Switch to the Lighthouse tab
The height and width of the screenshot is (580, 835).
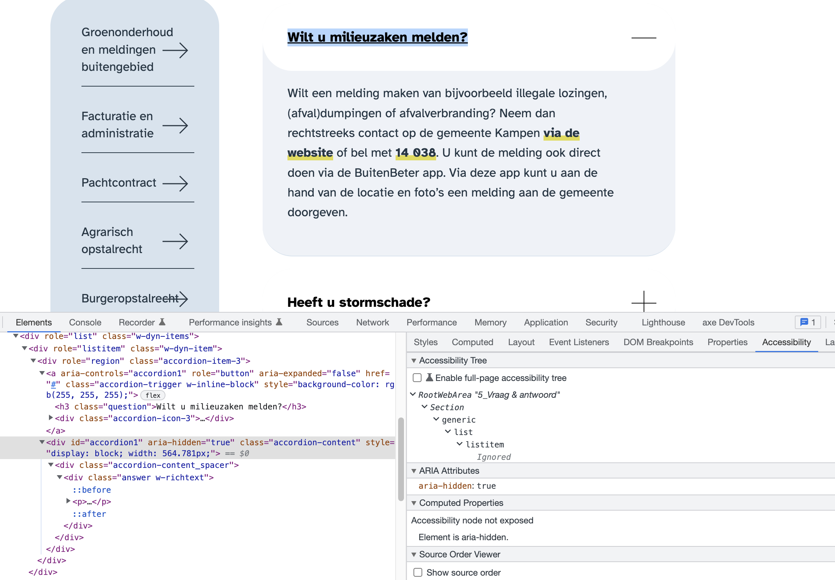(663, 323)
